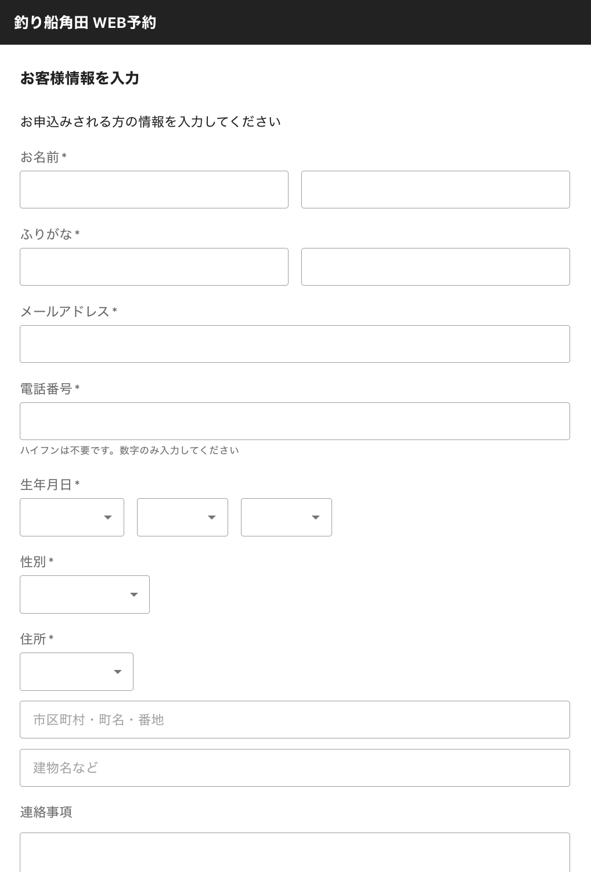The image size is (591, 872).
Task: Click the second お名前 (name) input box
Action: pos(435,189)
